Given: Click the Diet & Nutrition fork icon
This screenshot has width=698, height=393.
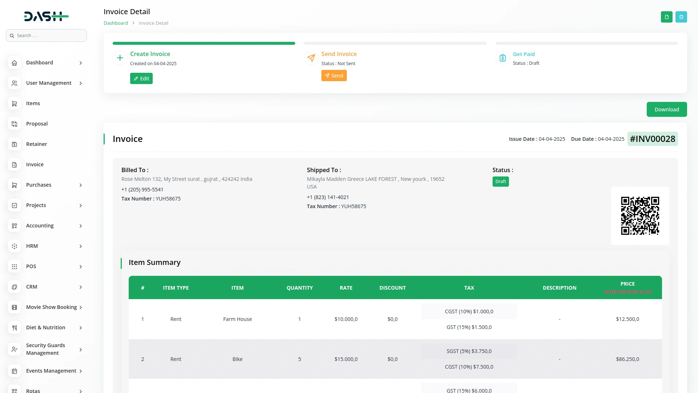Looking at the screenshot, I should pyautogui.click(x=14, y=328).
